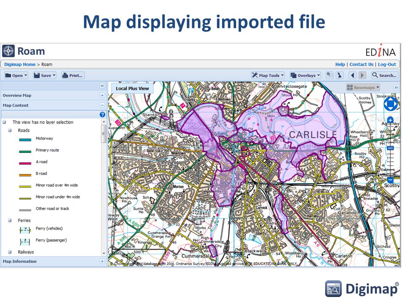This screenshot has width=407, height=305.
Task: Click legend scrollbar up arrow
Action: 103,122
